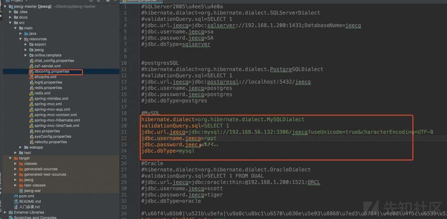Click the chat_config.properties file icon
447x219 pixels.
[31, 60]
